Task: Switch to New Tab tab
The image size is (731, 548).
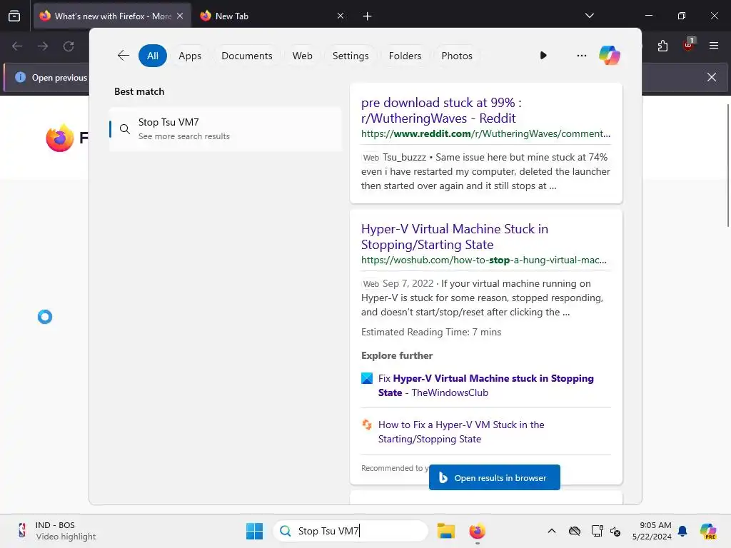Action: tap(272, 16)
